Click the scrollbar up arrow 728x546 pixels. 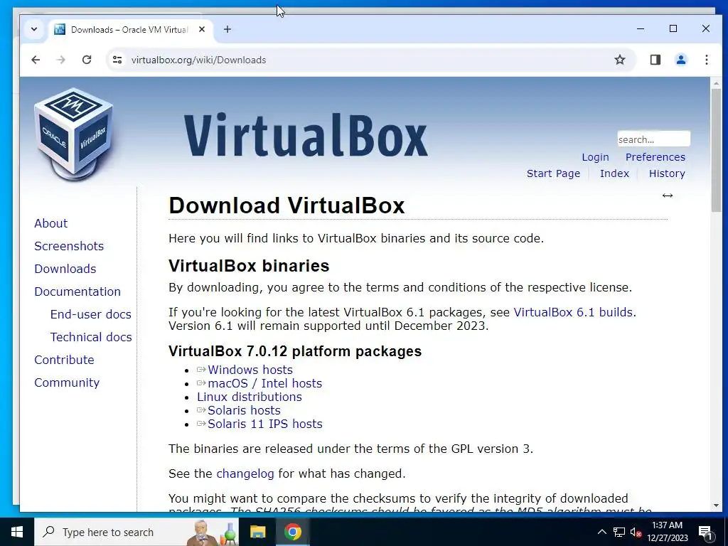coord(716,83)
